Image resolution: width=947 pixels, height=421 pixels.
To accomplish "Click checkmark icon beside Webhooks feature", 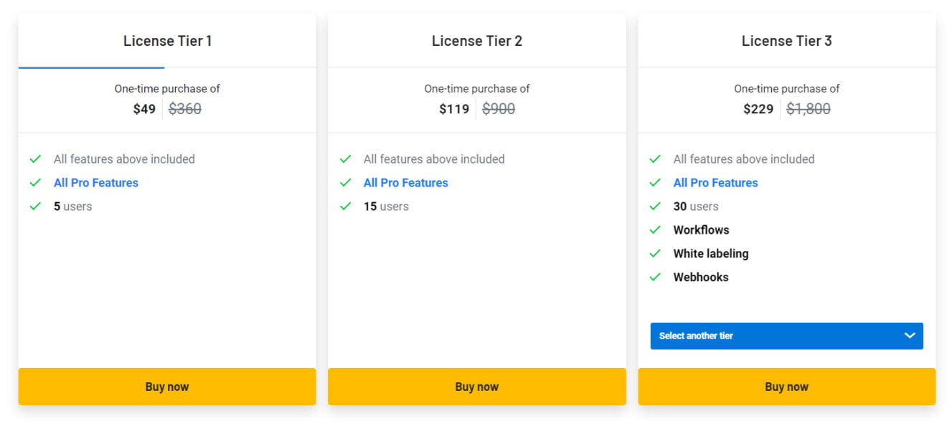I will tap(655, 278).
